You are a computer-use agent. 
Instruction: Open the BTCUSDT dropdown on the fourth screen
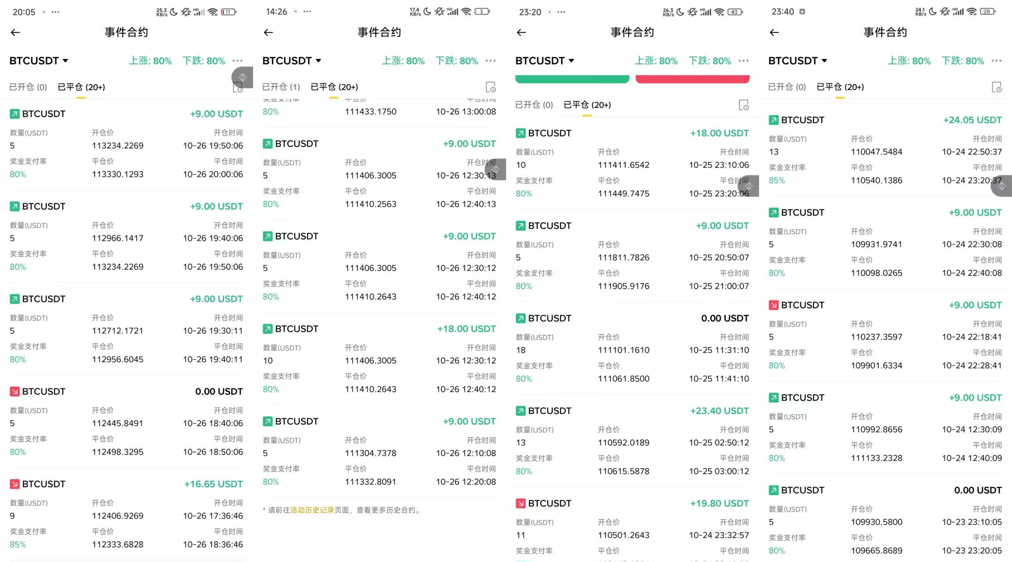pos(798,61)
